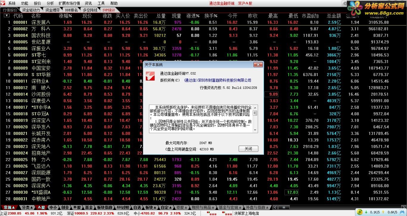Click the 关闭 button in the about dialog
Screen dimensions: 407x216
[248, 149]
